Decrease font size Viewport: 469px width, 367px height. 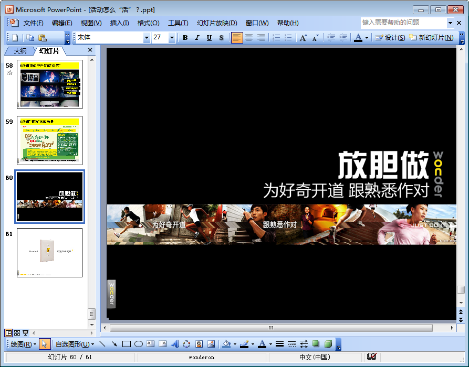pos(315,38)
